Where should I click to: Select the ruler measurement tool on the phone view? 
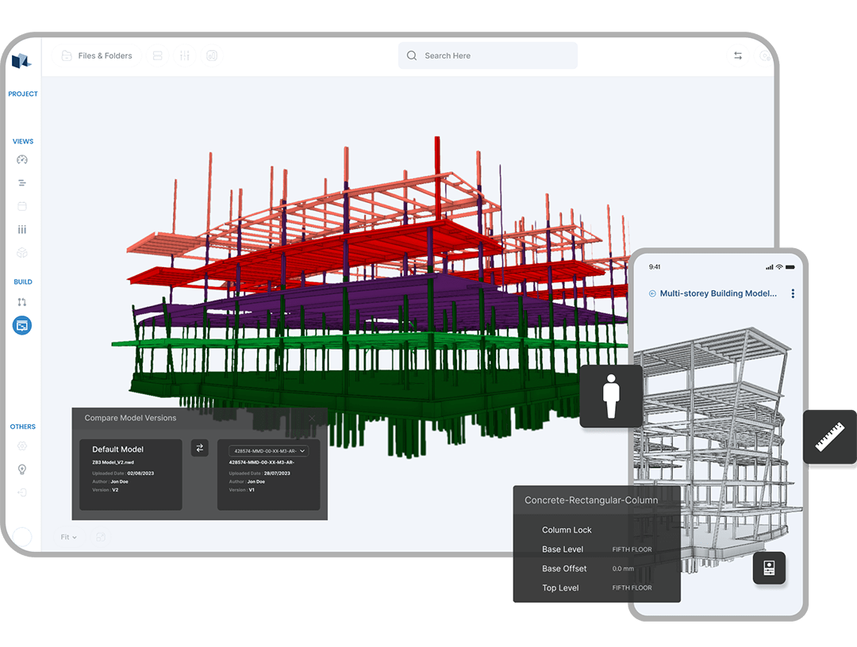point(829,437)
